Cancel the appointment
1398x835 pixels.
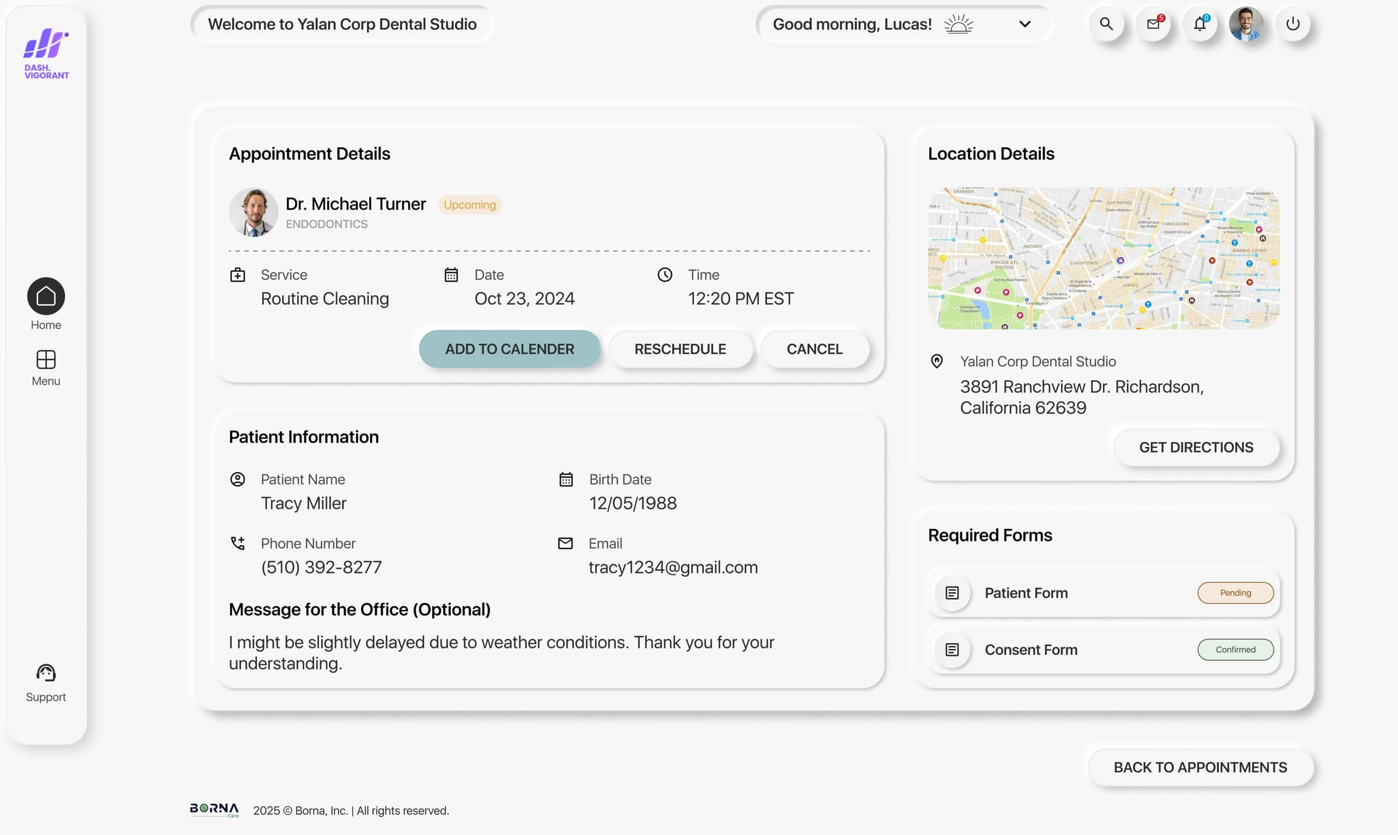tap(814, 349)
